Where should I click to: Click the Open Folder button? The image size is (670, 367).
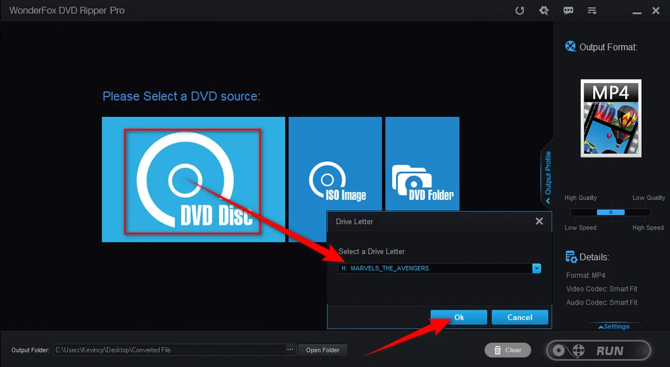323,350
